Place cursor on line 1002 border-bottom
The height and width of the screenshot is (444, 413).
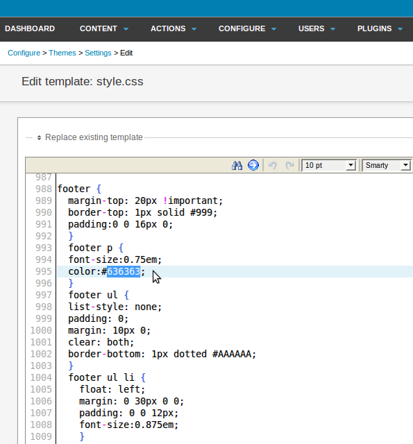click(162, 355)
